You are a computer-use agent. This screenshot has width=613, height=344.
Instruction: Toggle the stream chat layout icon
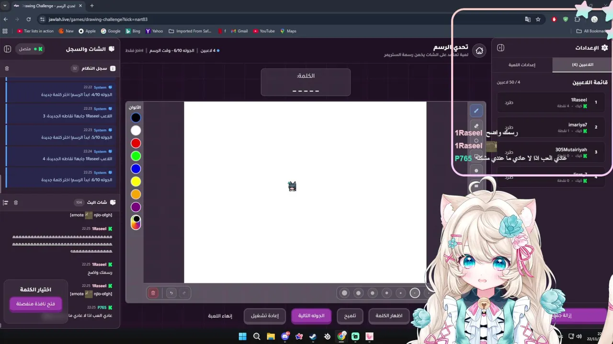(6, 203)
